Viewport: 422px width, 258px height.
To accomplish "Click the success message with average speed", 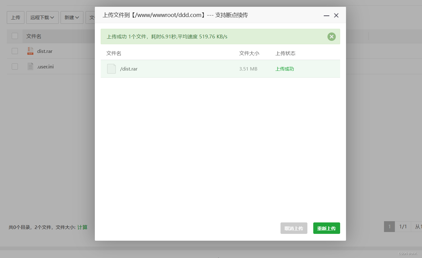I will pos(167,37).
